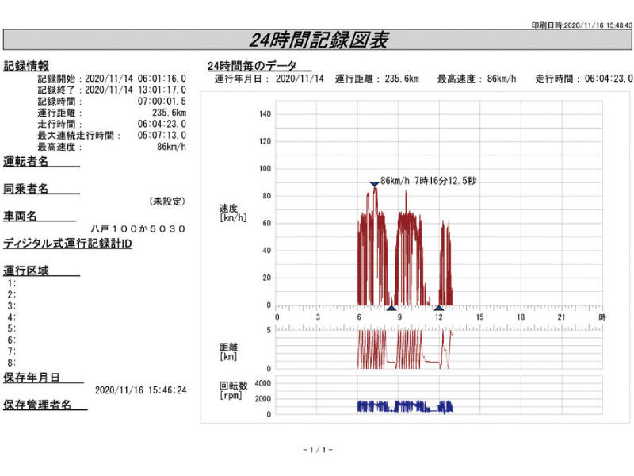Viewport: 634px width, 476px height.
Task: Click the blue triangle marker at hour 12 on the axis
Action: (x=439, y=308)
